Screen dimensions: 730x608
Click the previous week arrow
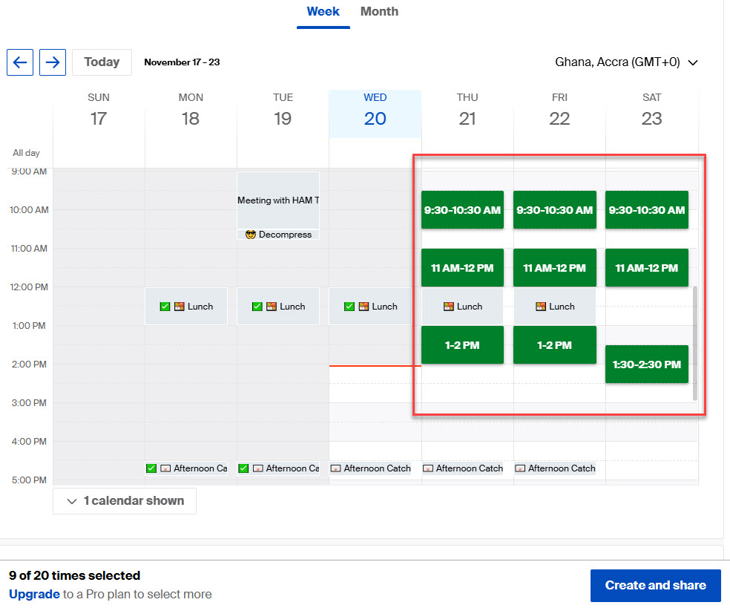[x=19, y=62]
